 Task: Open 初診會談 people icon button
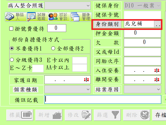pyautogui.click(x=59, y=17)
